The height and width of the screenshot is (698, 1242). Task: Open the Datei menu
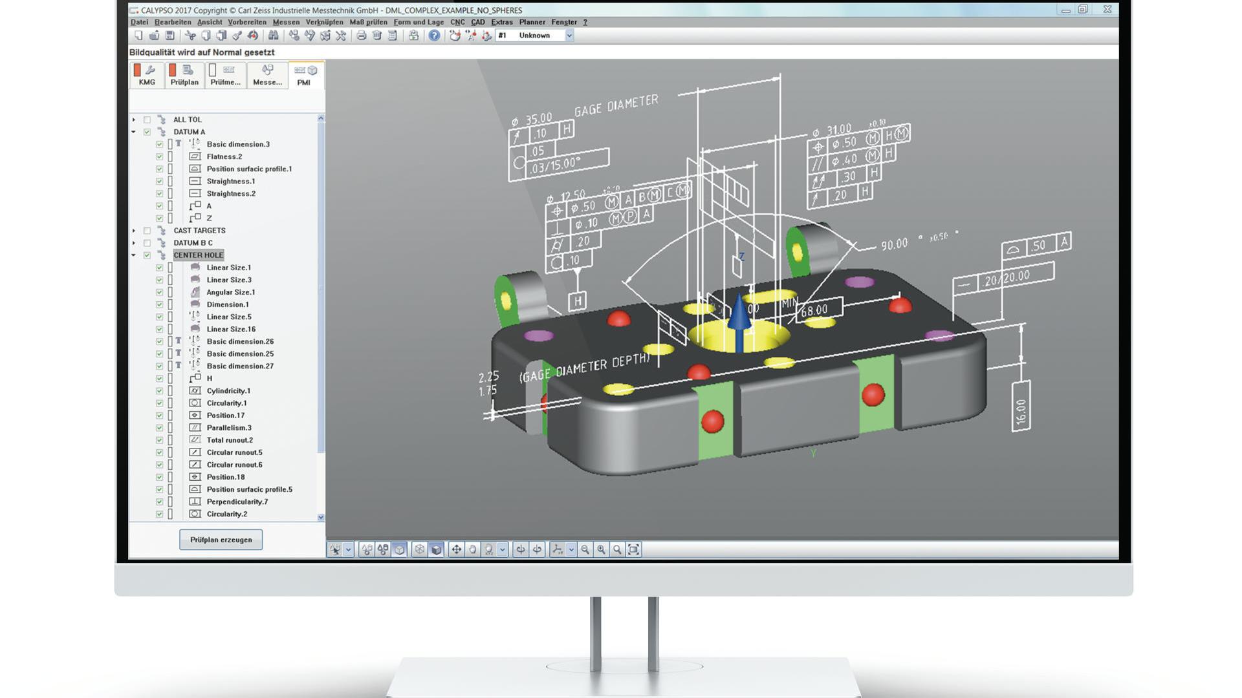(x=139, y=22)
